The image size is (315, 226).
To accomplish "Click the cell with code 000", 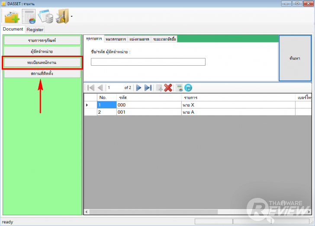I will [149, 105].
